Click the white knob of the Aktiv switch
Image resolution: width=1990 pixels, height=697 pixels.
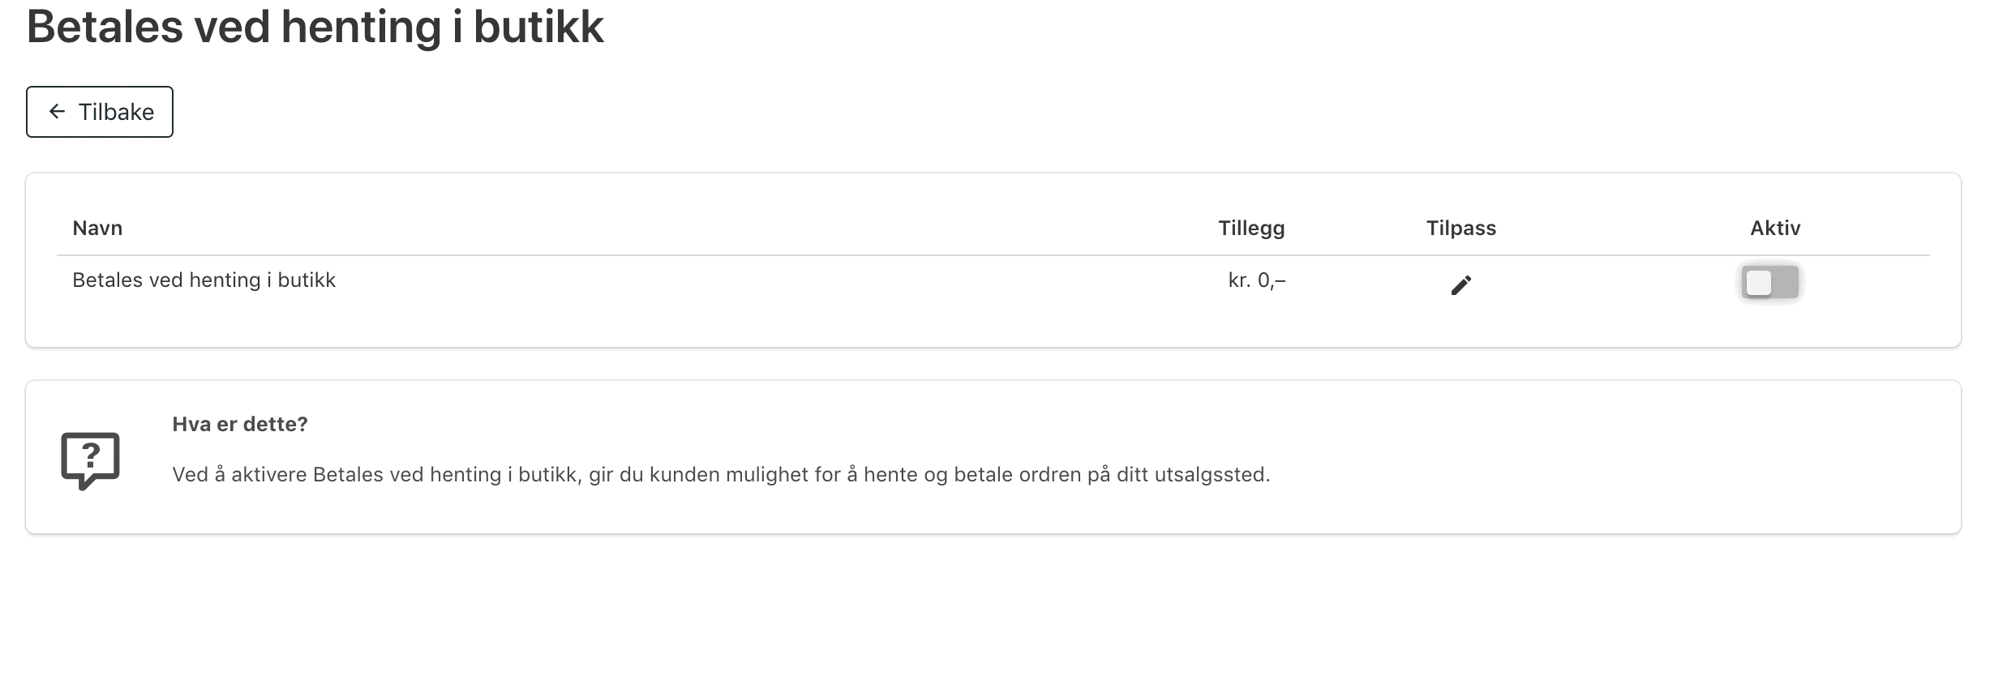click(1758, 282)
